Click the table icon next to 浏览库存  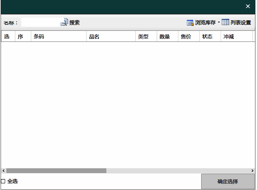190,22
